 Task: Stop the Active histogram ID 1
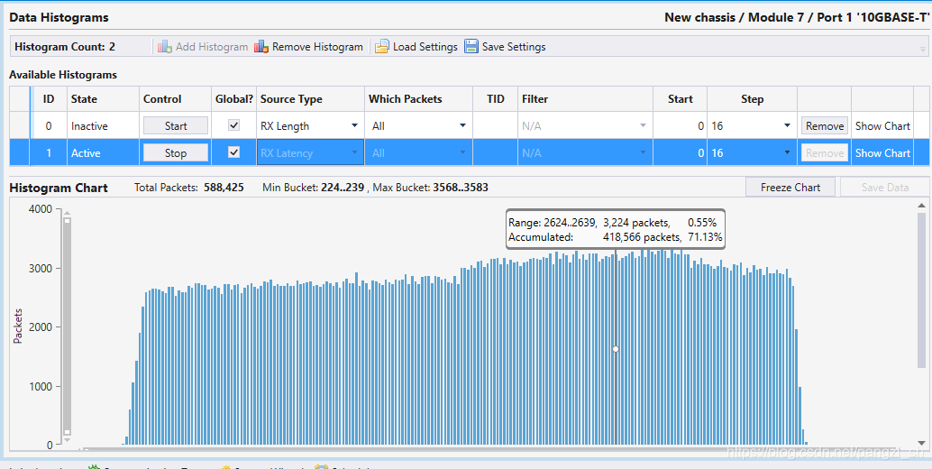[x=176, y=152]
